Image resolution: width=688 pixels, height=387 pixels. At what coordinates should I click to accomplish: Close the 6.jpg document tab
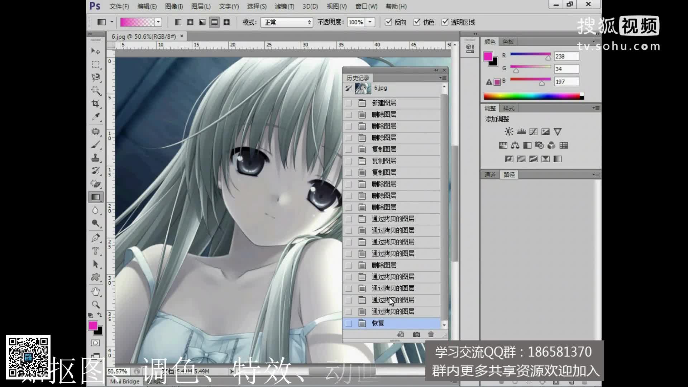click(182, 36)
